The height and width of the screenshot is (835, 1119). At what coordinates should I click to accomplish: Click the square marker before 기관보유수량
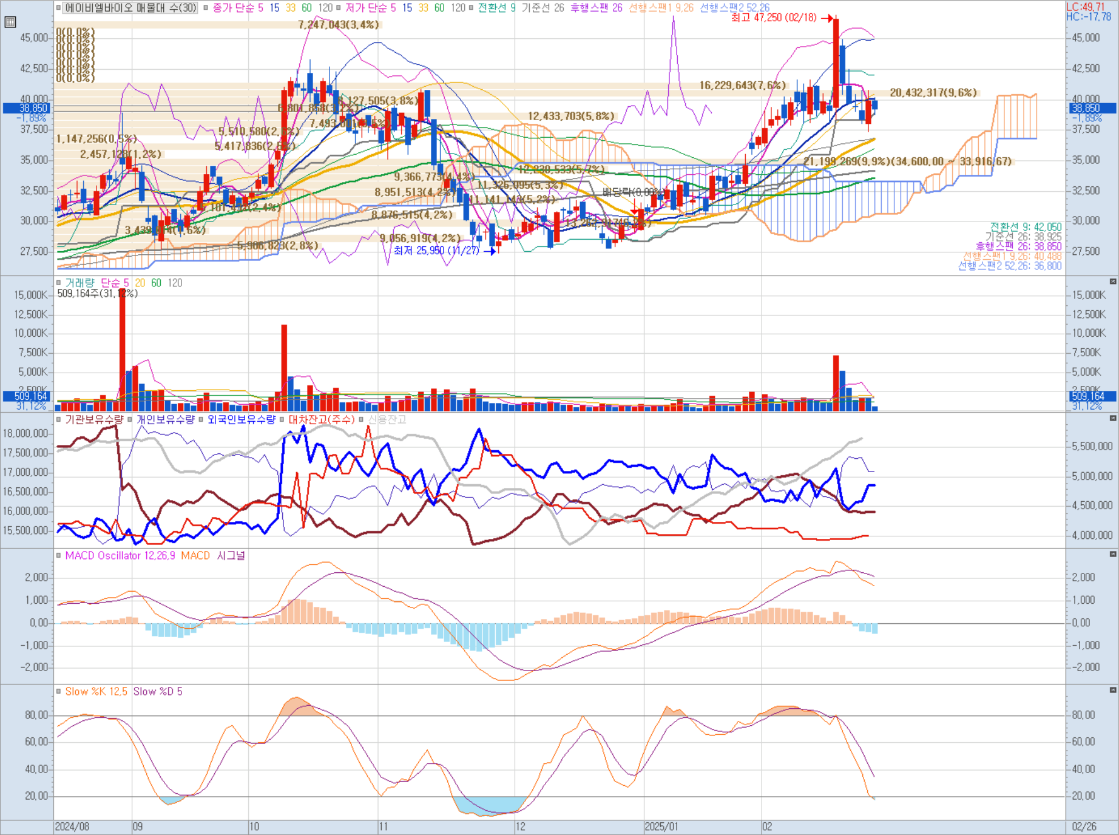click(x=59, y=419)
